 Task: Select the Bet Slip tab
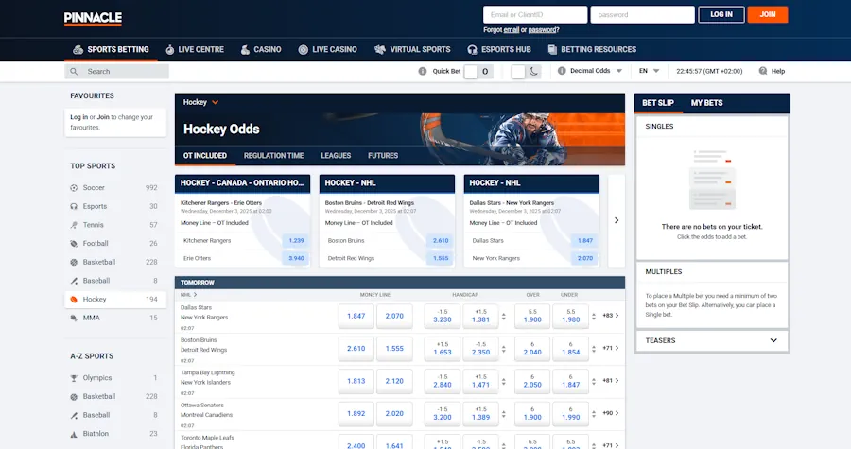pyautogui.click(x=658, y=103)
